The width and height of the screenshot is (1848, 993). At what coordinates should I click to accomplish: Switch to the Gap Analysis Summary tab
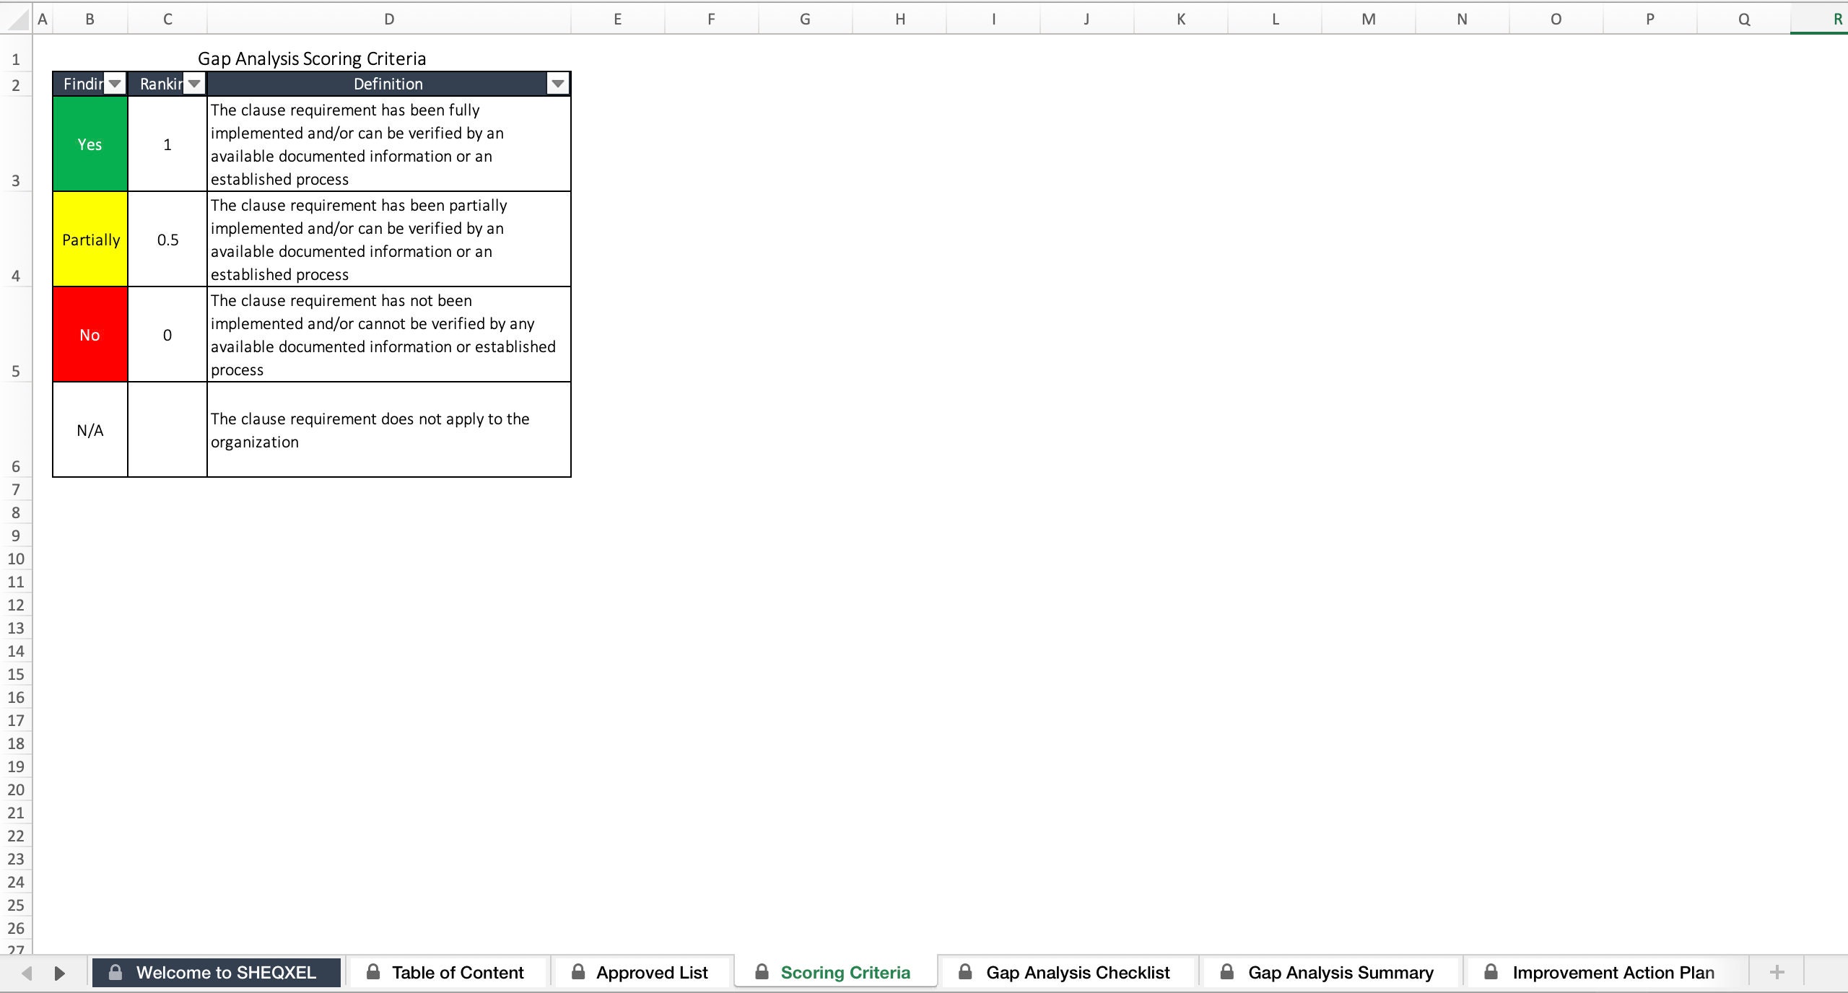[1339, 972]
